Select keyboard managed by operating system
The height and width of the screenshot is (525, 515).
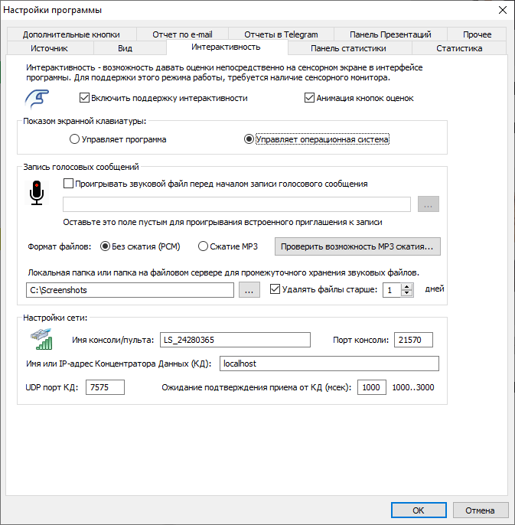(x=249, y=139)
